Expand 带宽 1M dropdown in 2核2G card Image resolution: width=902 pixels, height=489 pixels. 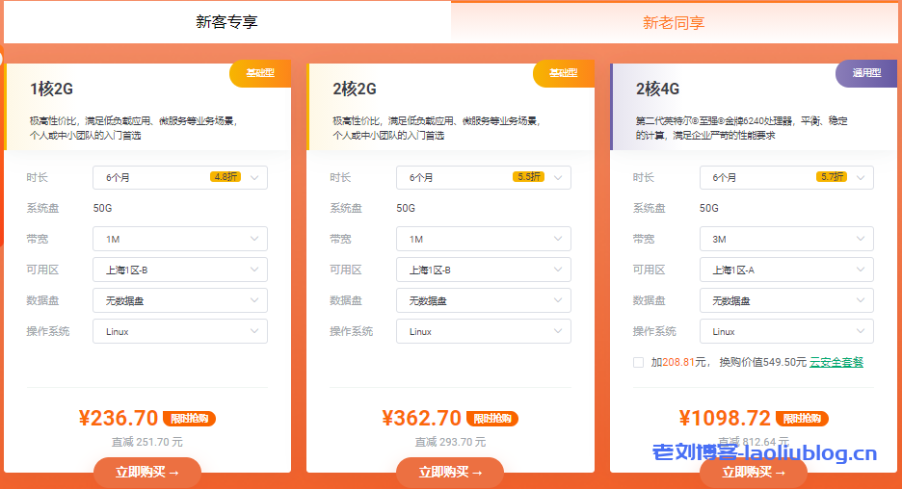(x=483, y=239)
